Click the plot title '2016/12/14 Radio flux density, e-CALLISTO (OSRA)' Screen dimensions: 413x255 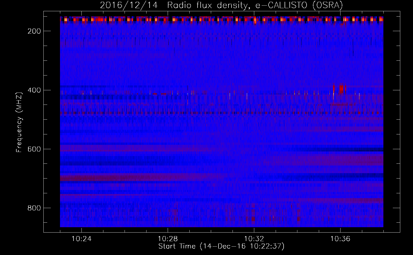coord(221,5)
